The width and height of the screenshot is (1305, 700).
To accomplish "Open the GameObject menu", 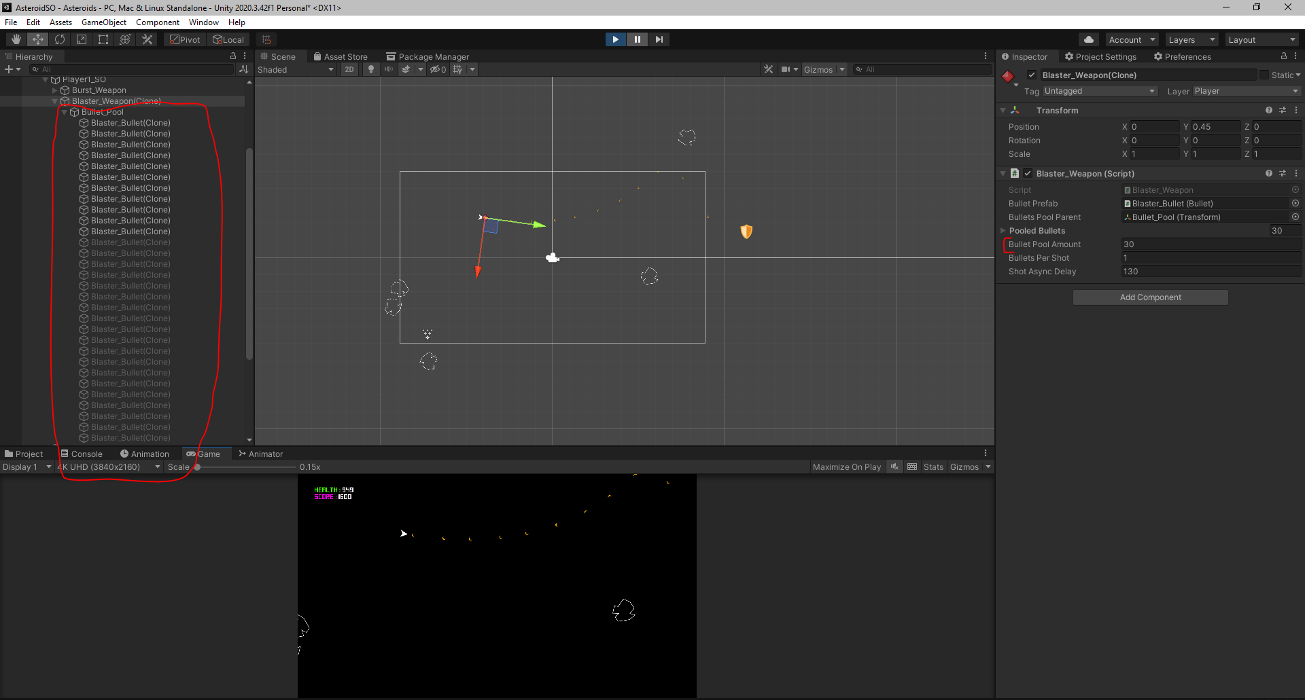I will 104,22.
